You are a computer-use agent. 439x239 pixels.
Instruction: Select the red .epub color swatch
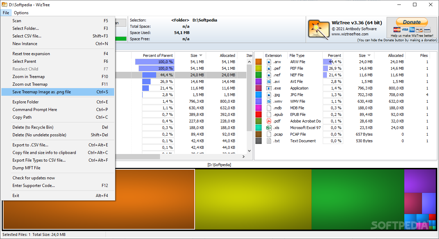pos(259,114)
